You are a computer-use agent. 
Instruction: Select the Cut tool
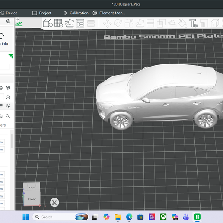tap(150, 23)
